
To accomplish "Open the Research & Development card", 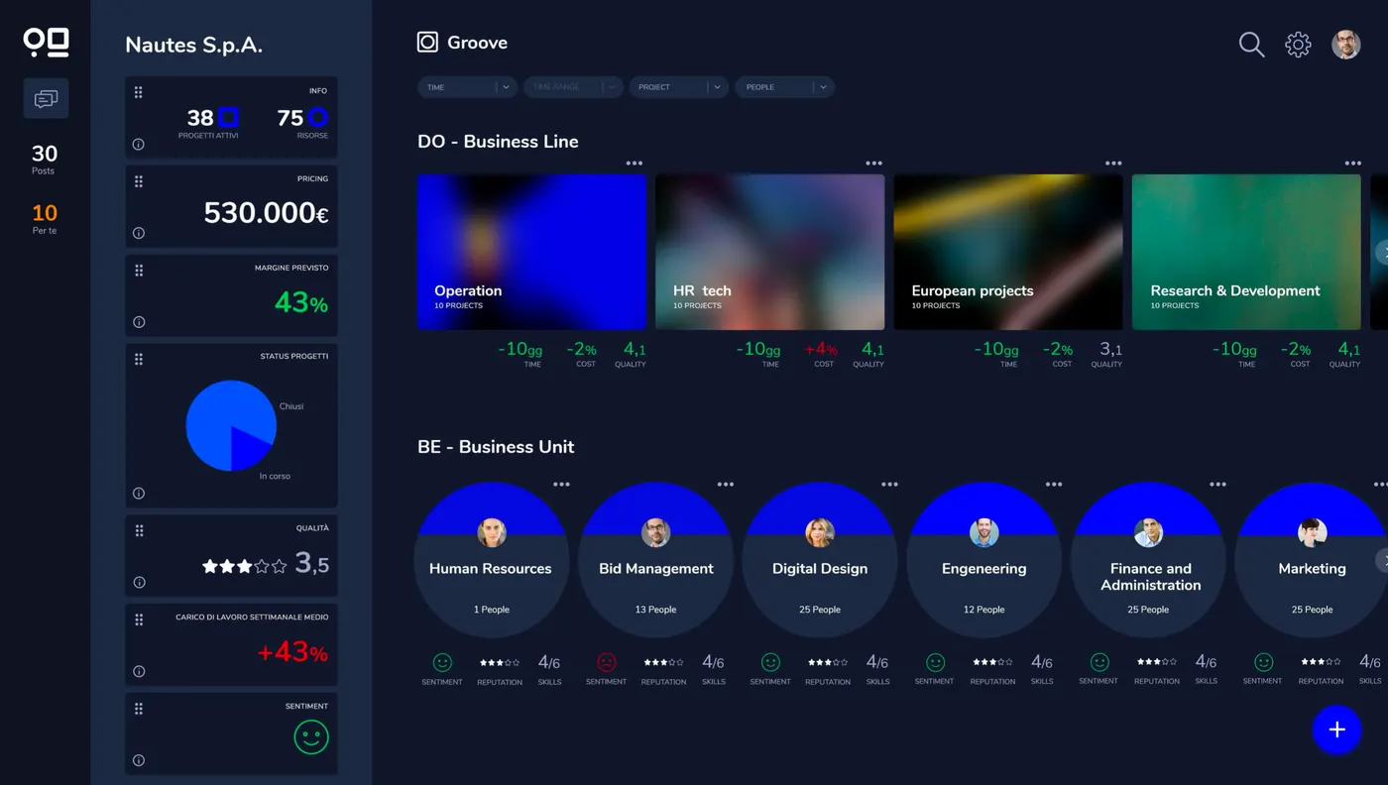I will 1246,252.
